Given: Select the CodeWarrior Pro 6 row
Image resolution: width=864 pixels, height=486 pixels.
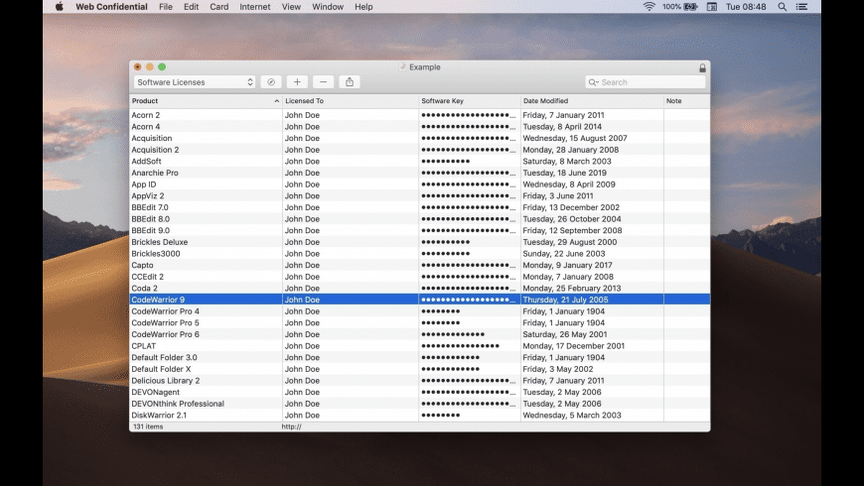Looking at the screenshot, I should (420, 334).
